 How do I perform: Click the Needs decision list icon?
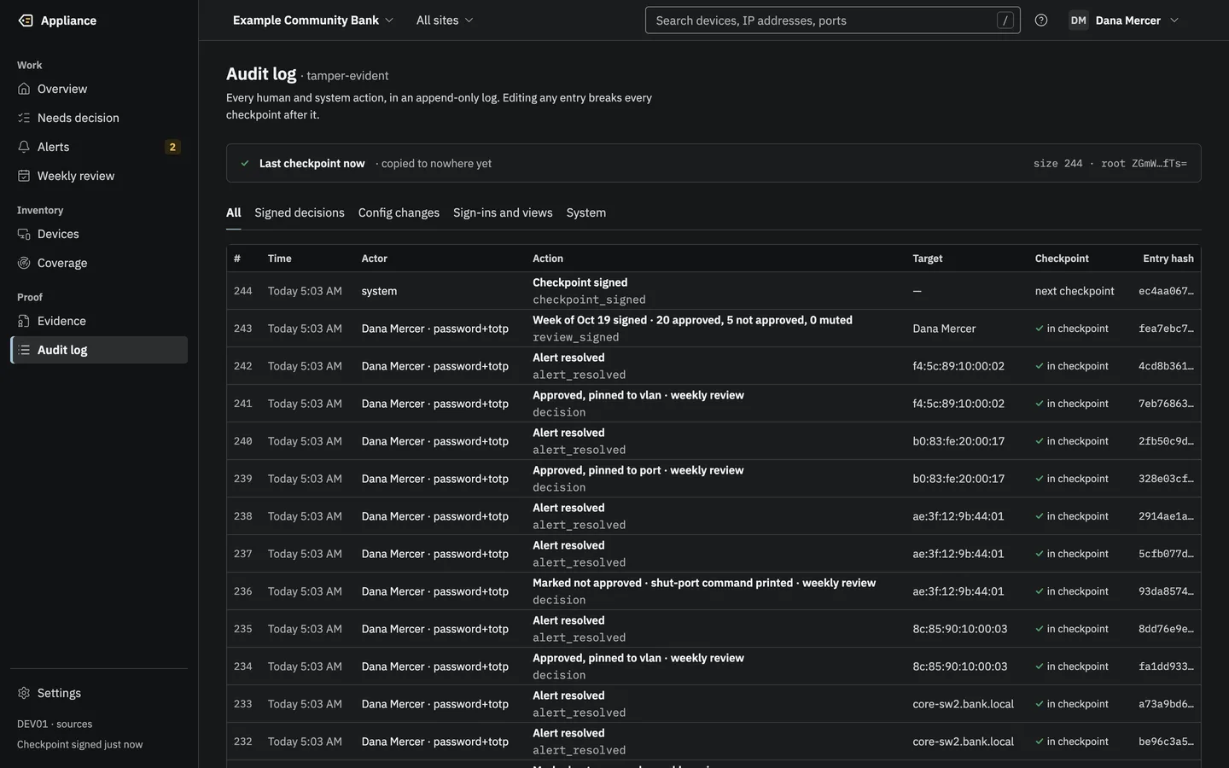[x=24, y=118]
